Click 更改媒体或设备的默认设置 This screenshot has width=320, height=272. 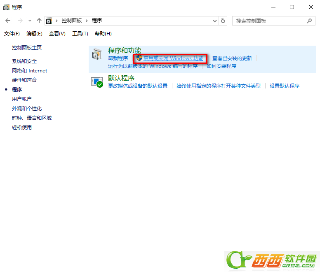(x=138, y=86)
